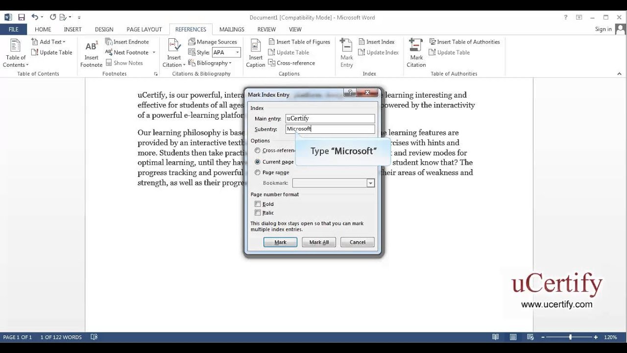Click the 120% zoom level
Viewport: 627px width, 353px height.
[610, 337]
